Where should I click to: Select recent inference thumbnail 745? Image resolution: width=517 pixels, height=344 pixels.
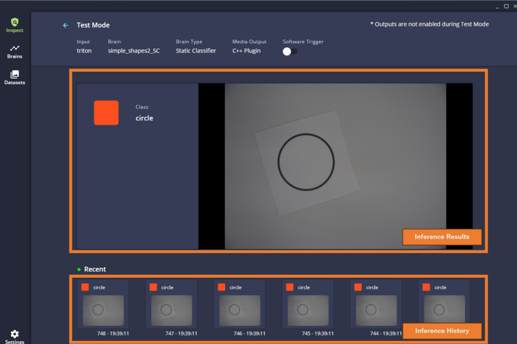coord(308,310)
